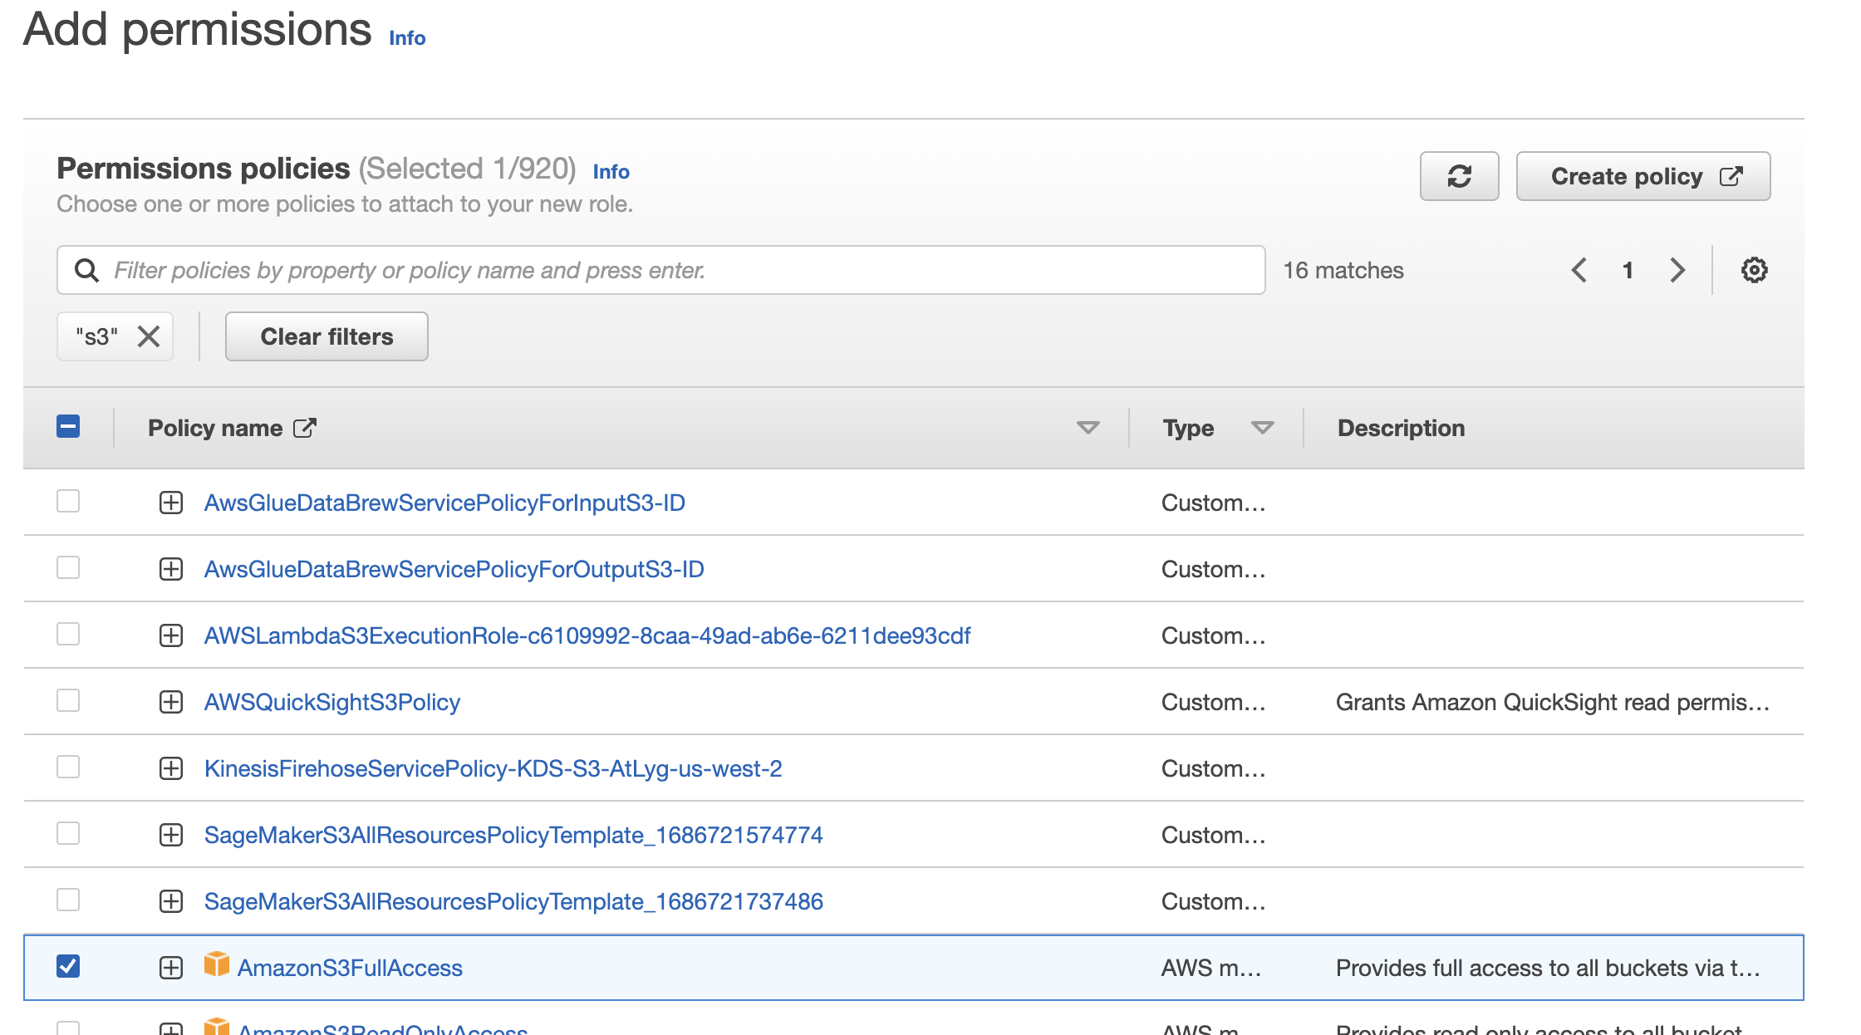Uncheck the AmazonS3FullAccess policy checkbox

[x=68, y=966]
